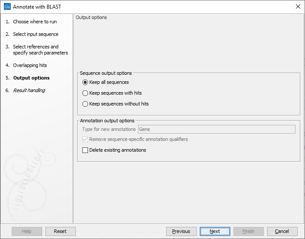Click the Finish button
305x239 pixels.
pos(248,231)
